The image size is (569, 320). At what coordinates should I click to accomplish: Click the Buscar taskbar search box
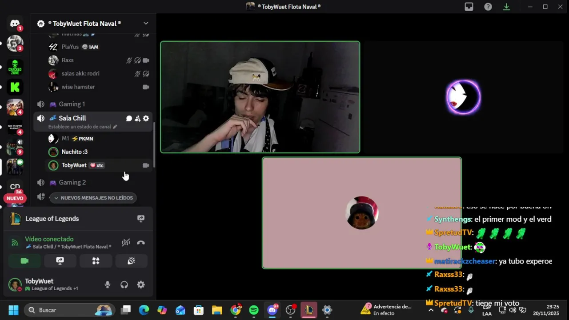coord(69,310)
